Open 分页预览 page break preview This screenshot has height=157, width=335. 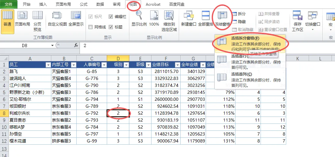click(x=37, y=21)
